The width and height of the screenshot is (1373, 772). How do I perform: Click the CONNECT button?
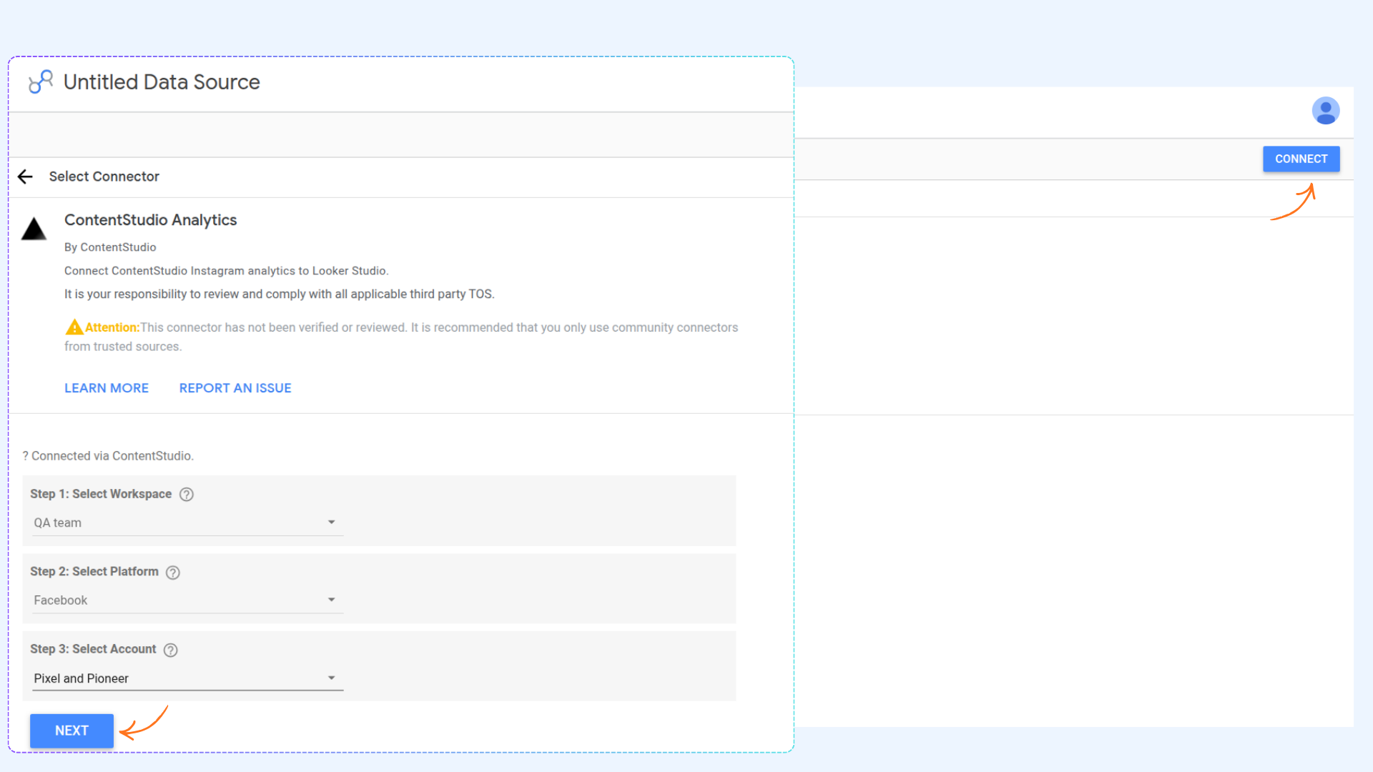tap(1301, 159)
